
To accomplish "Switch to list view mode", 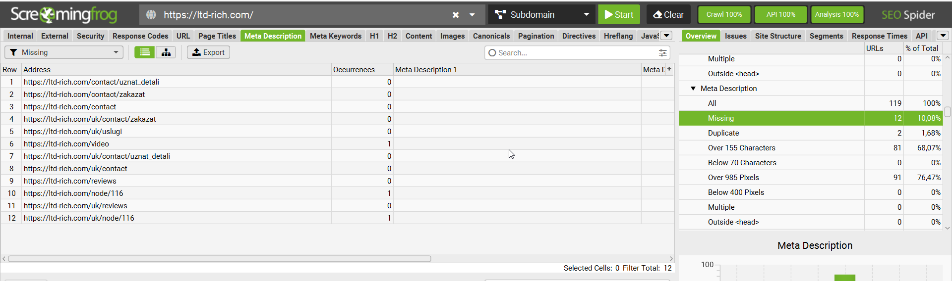I will click(144, 52).
